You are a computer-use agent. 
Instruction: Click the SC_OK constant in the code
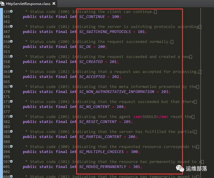[85, 47]
